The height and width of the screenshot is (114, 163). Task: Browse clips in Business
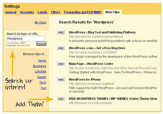40,66
